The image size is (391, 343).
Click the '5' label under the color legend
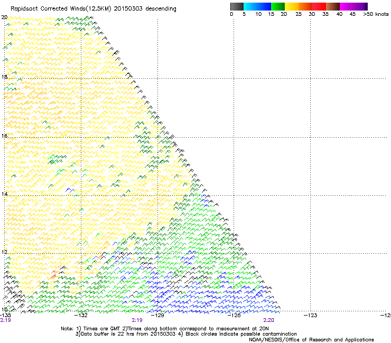click(244, 14)
